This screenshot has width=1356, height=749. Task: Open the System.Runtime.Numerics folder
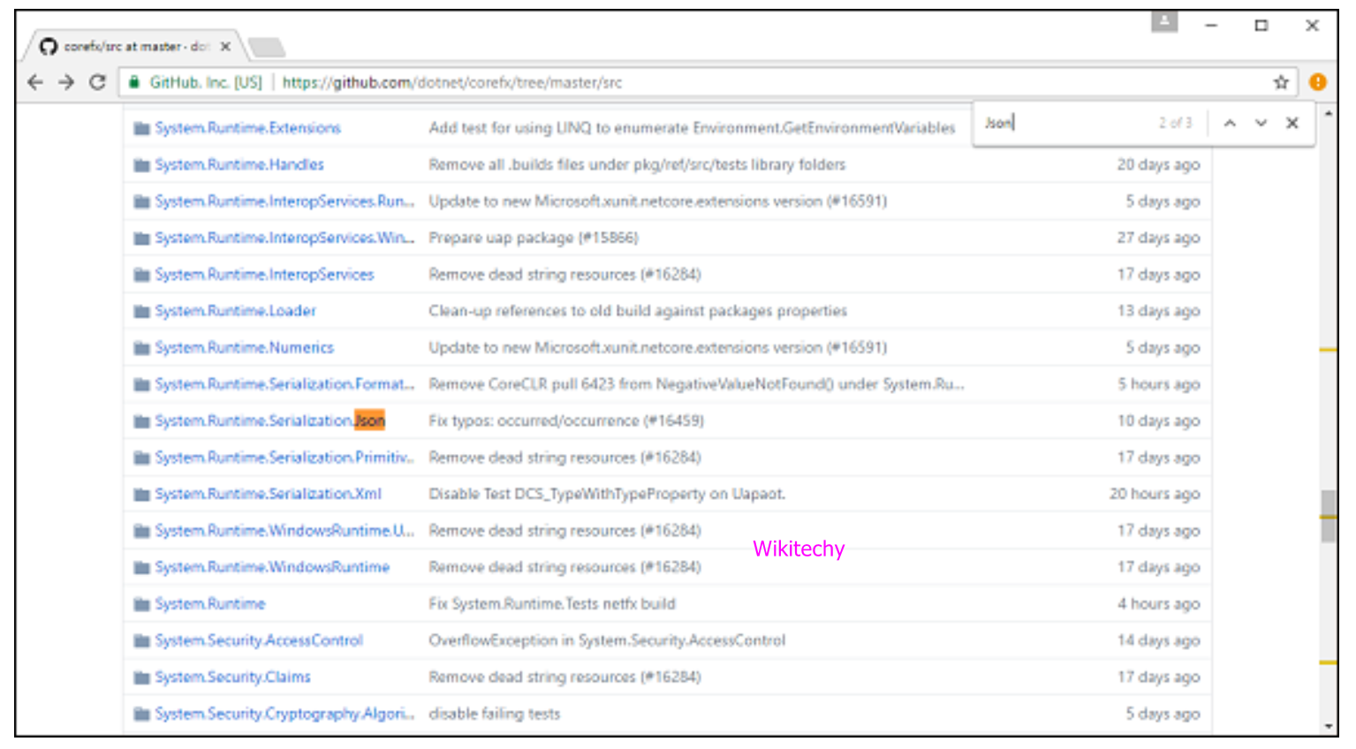(244, 348)
